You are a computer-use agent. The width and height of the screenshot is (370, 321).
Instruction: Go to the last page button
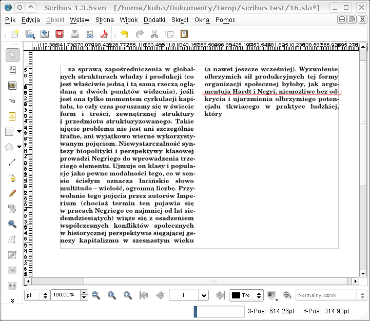click(221, 295)
